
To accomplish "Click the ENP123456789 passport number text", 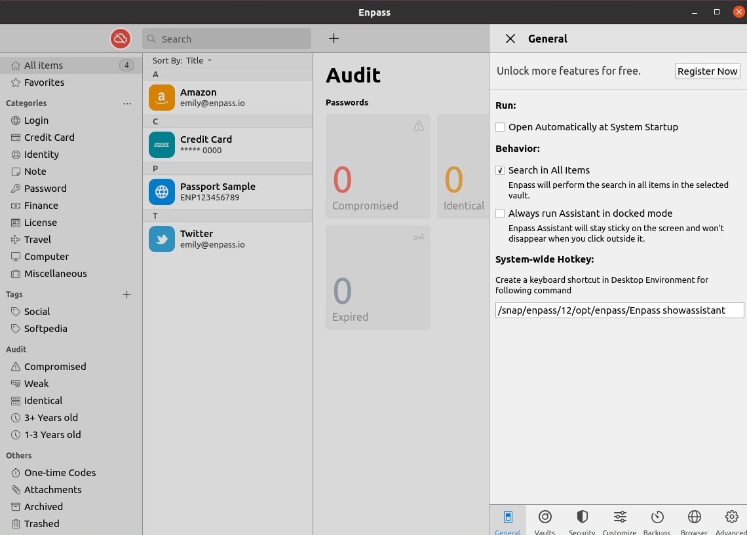I will pyautogui.click(x=210, y=198).
